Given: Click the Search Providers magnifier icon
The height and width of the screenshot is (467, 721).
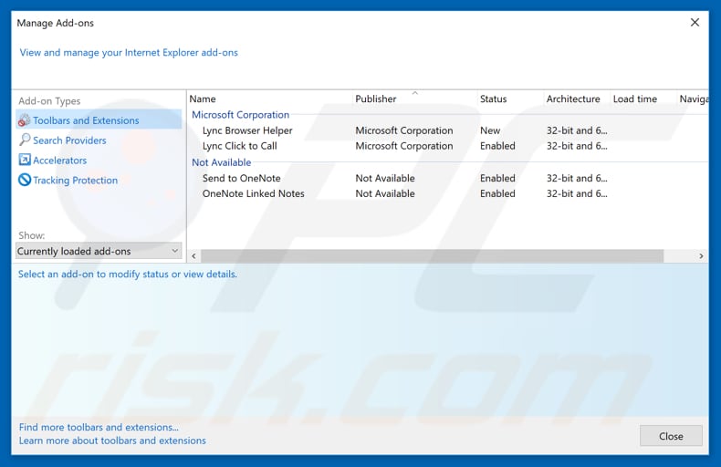Looking at the screenshot, I should (25, 140).
